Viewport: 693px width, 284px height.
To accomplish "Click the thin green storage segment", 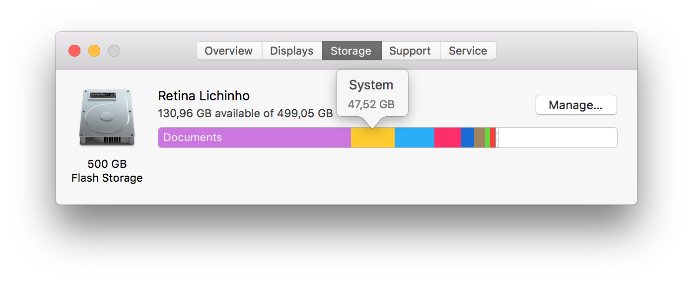I will pos(487,138).
